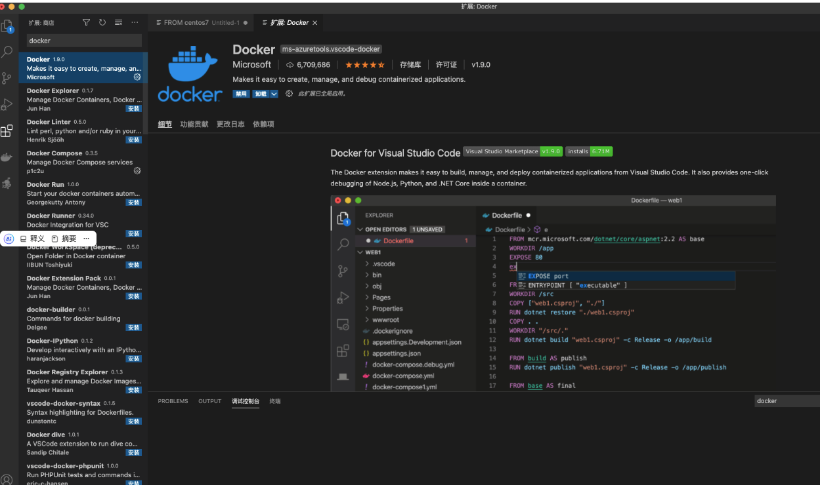Open the 许可证 link
This screenshot has height=485, width=820.
[x=446, y=65]
